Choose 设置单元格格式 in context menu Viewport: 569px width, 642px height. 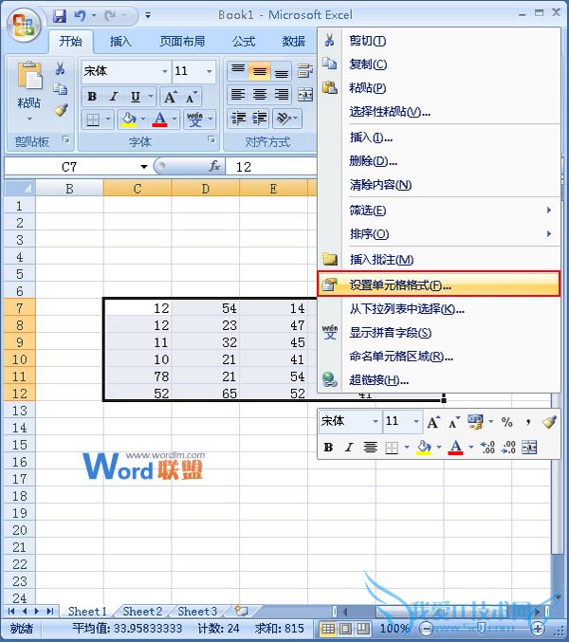pyautogui.click(x=438, y=284)
